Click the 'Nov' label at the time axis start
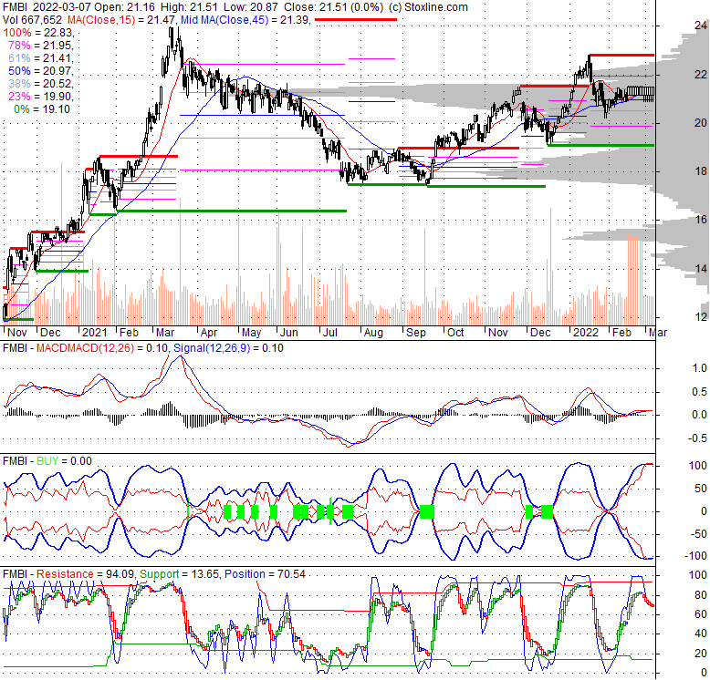This screenshot has width=710, height=680. coord(16,333)
